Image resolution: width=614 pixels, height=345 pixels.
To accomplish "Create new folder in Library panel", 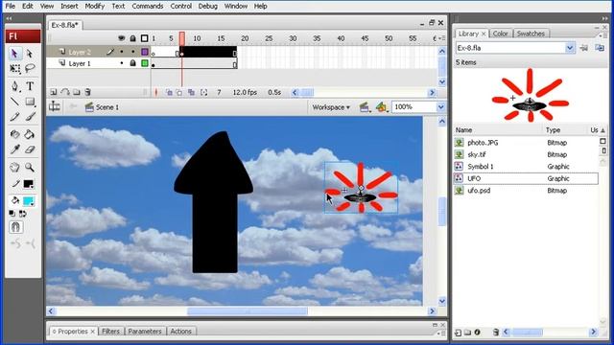I will pos(467,333).
